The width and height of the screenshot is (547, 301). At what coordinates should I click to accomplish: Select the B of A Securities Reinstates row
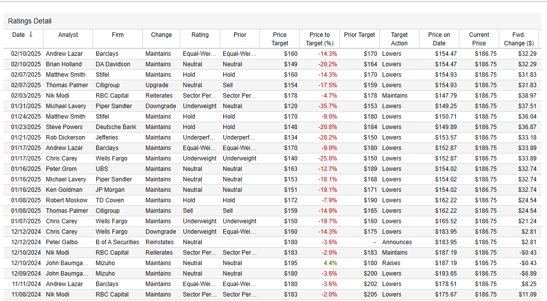click(x=272, y=242)
